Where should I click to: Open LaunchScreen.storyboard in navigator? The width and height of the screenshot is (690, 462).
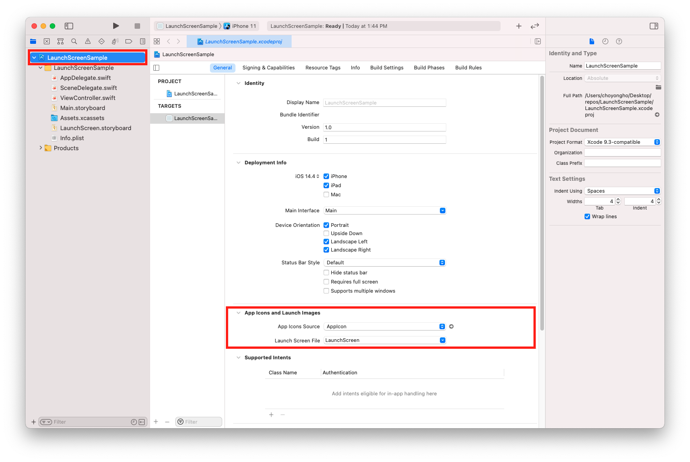click(95, 128)
